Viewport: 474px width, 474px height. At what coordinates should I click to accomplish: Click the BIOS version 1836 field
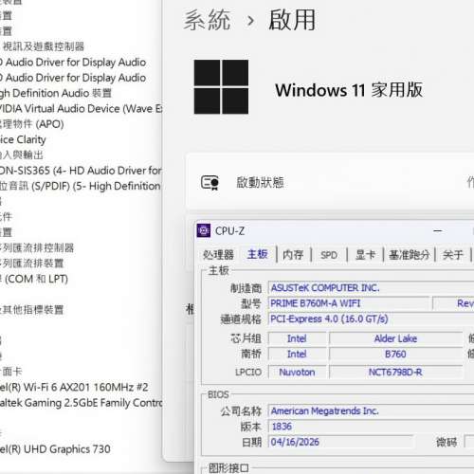(371, 427)
